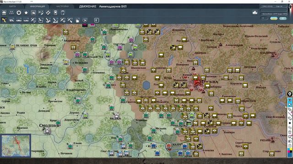Select the rail movement mode icon
Screen dimensions: 293x164
point(11,20)
